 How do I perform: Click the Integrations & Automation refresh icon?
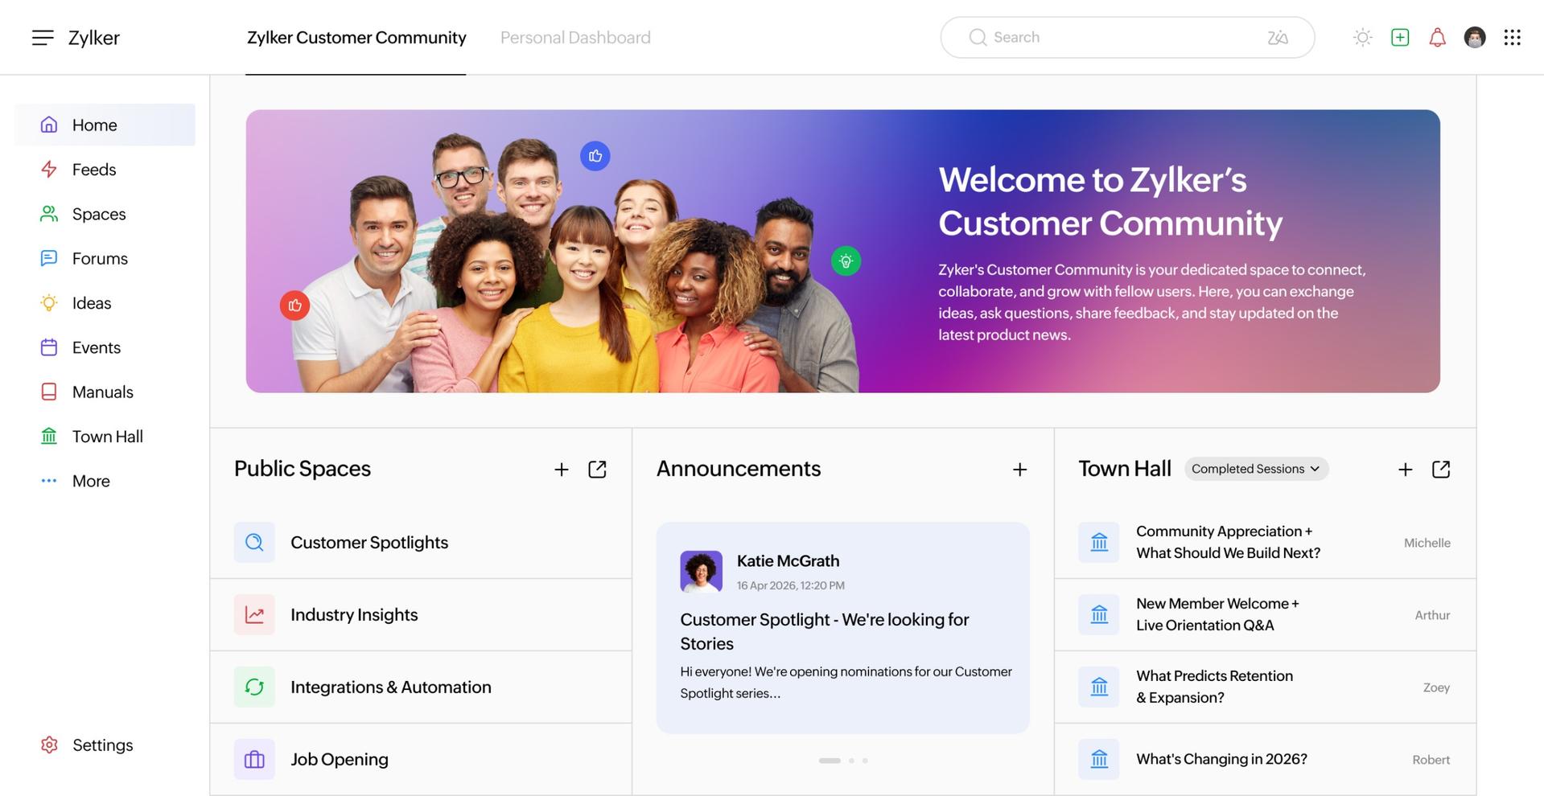coord(254,687)
